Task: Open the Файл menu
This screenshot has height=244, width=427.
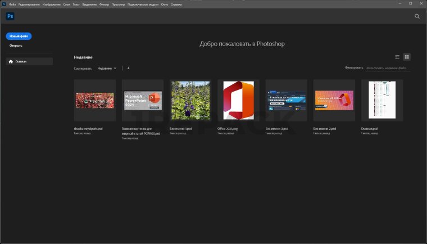Action: pyautogui.click(x=12, y=4)
